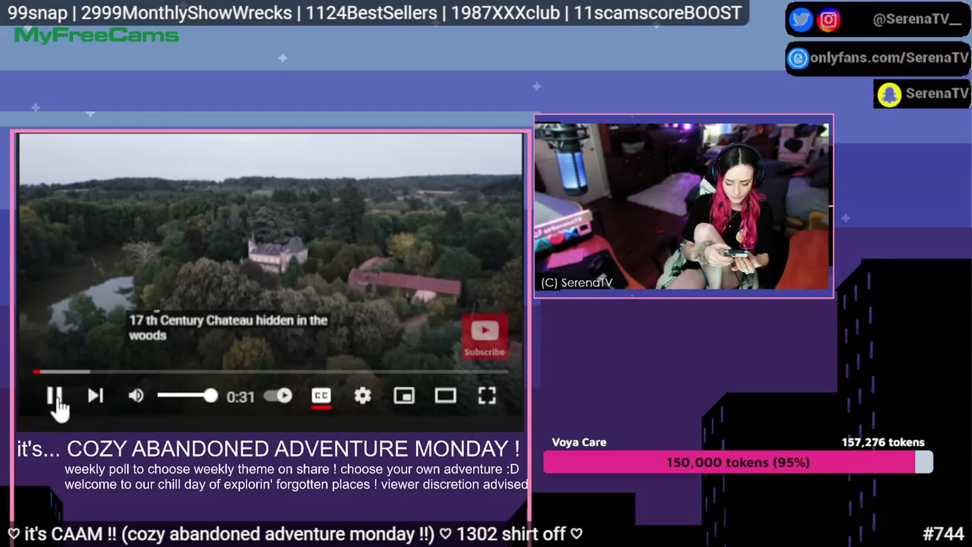Click the Voya Care token progress bar

(x=738, y=462)
